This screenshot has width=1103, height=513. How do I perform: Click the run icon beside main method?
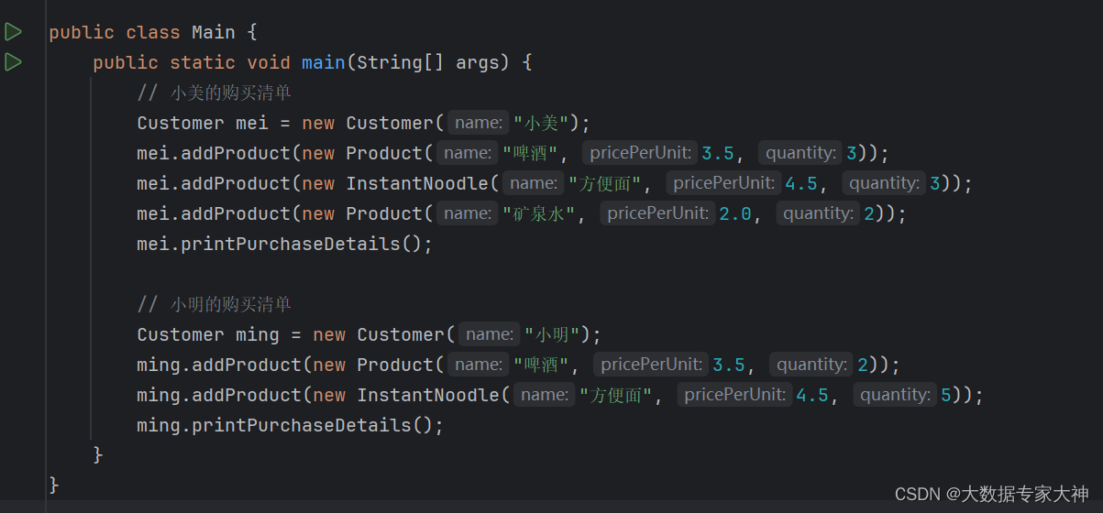[13, 62]
